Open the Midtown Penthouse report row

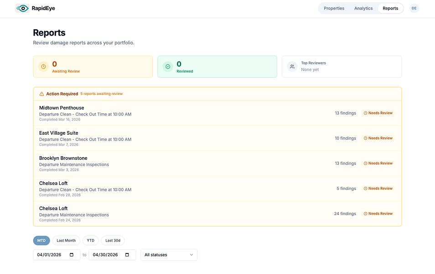217,113
